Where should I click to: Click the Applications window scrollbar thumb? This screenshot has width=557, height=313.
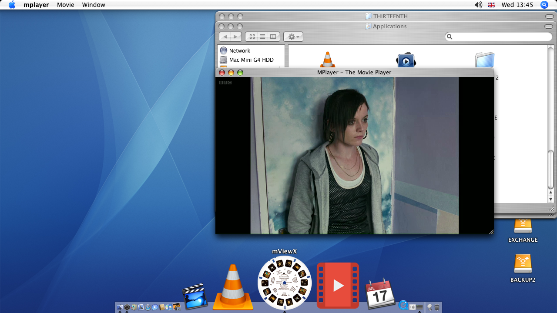550,169
